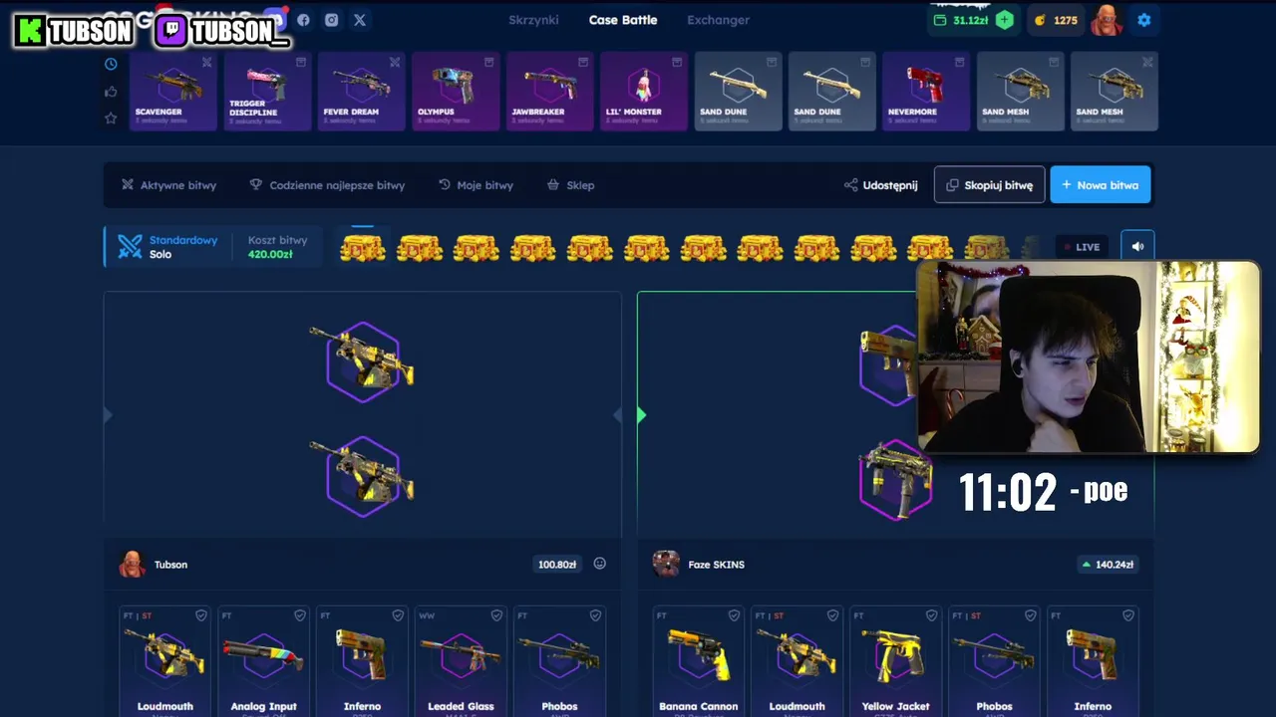The height and width of the screenshot is (717, 1276).
Task: Click the Kick Tubson overlay badge
Action: point(76,31)
